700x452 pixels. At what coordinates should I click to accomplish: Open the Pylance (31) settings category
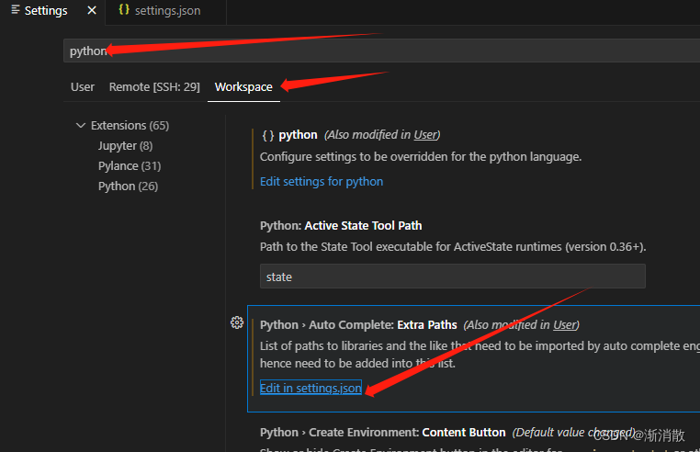click(130, 165)
